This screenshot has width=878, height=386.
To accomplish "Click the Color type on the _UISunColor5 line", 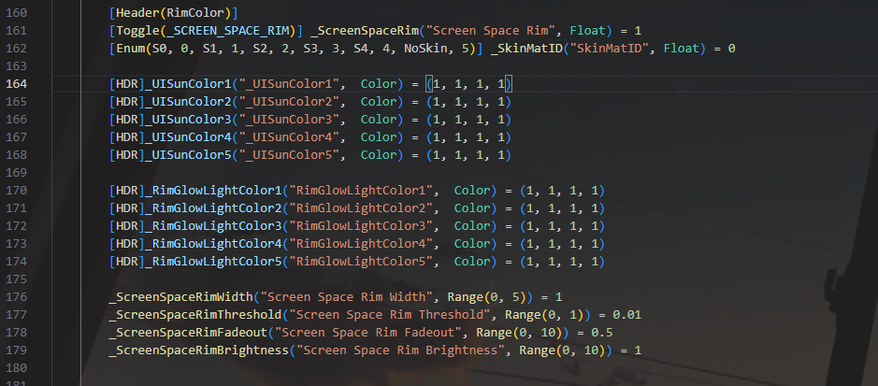I will (x=380, y=155).
